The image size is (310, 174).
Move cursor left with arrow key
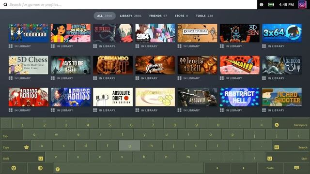coord(217,168)
